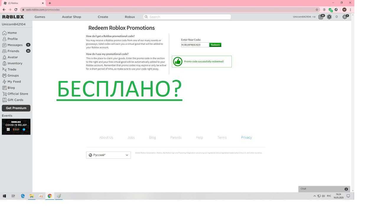Open the Roblox logo home link
The height and width of the screenshot is (213, 378).
[x=13, y=17]
